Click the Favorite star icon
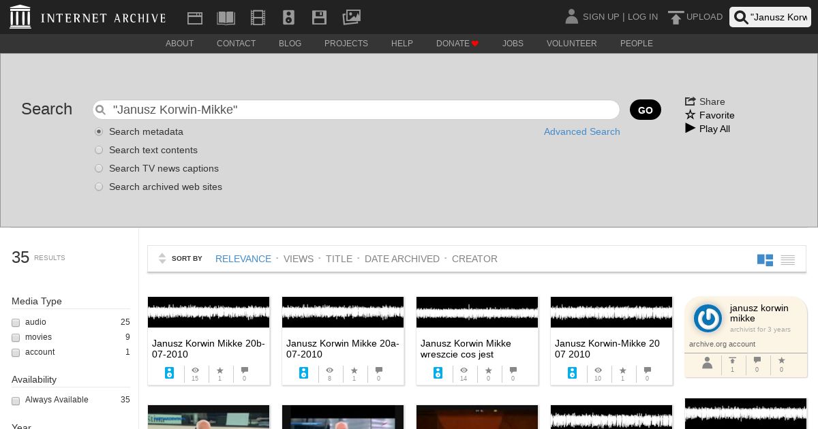 (690, 114)
